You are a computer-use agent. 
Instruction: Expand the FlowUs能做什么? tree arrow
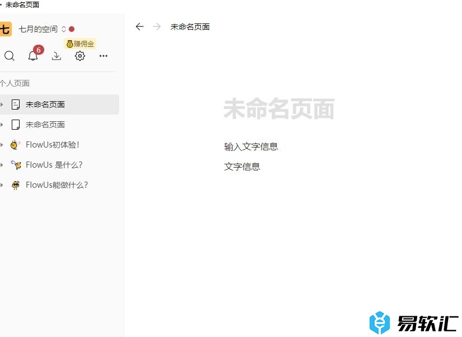click(2, 185)
